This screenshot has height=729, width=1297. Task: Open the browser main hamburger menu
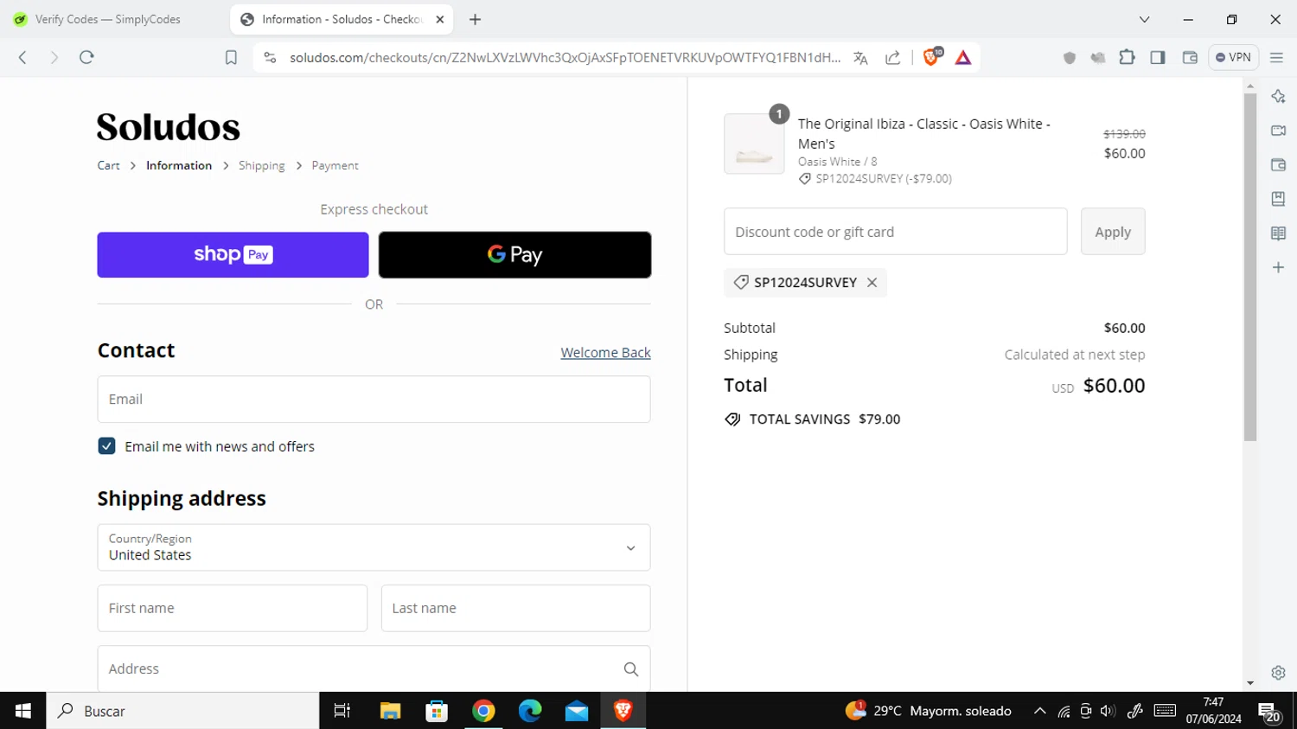[x=1276, y=57]
